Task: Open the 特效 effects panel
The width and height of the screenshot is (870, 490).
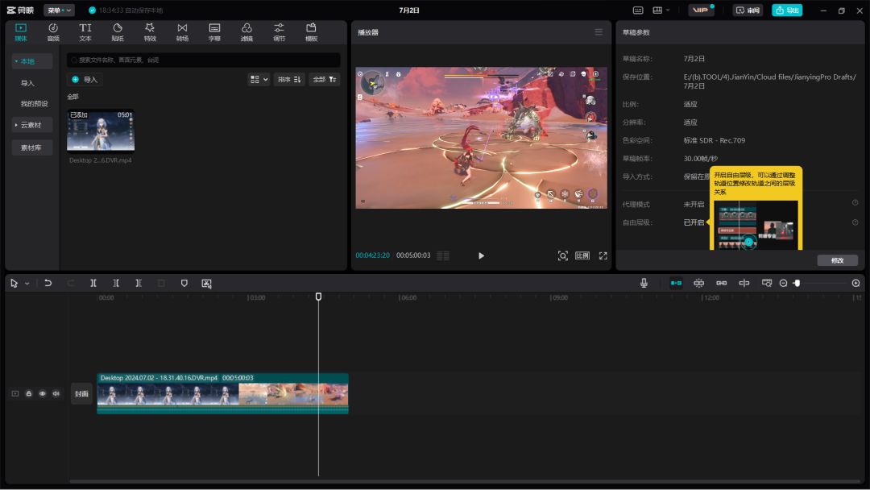Action: tap(150, 32)
